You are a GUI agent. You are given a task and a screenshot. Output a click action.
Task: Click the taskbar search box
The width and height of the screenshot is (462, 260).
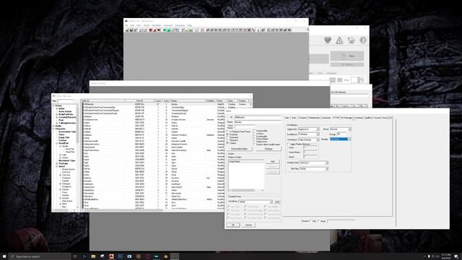click(x=40, y=256)
